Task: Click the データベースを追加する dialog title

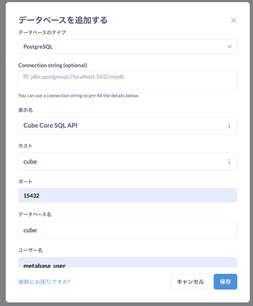Action: pos(63,20)
